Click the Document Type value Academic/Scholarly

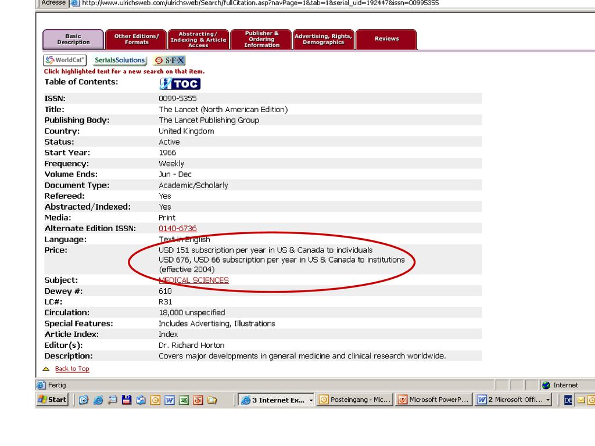point(193,185)
